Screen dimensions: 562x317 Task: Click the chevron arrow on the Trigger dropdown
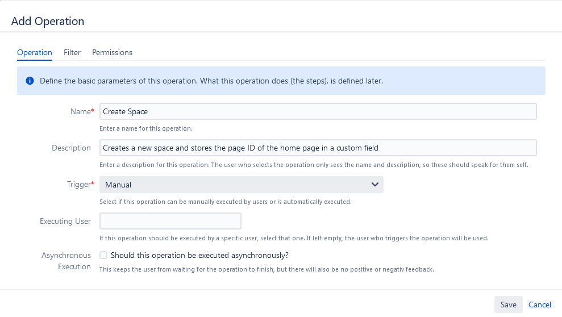[374, 185]
